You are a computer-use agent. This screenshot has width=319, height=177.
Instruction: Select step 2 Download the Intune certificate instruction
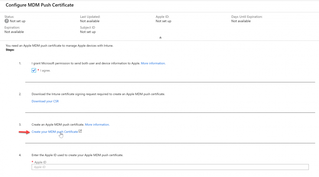click(x=98, y=94)
